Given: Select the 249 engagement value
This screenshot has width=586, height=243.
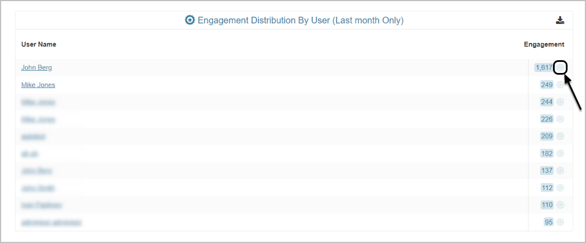Looking at the screenshot, I should (546, 85).
